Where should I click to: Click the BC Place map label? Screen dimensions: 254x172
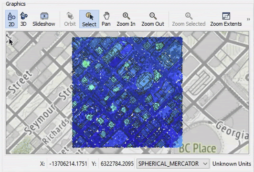(198, 148)
